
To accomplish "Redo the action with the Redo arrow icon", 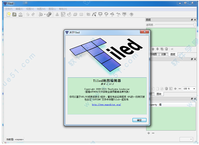I will click(x=33, y=14).
